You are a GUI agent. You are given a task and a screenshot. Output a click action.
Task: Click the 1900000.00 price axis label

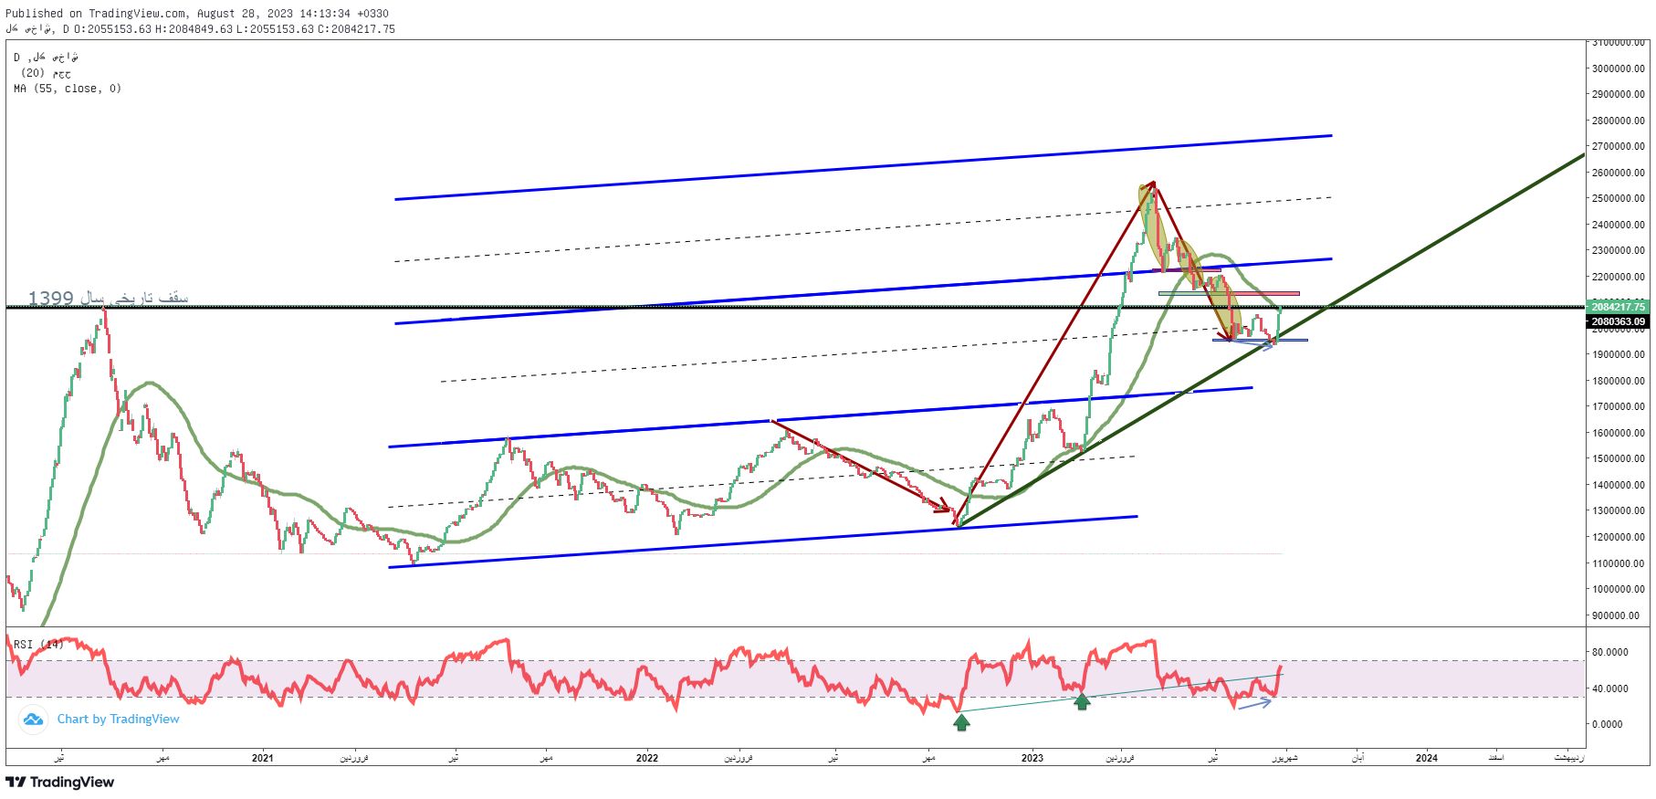coord(1619,354)
